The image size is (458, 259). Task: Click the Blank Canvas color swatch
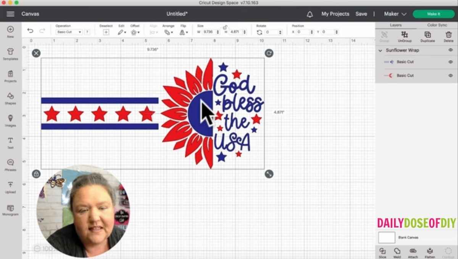tap(386, 237)
